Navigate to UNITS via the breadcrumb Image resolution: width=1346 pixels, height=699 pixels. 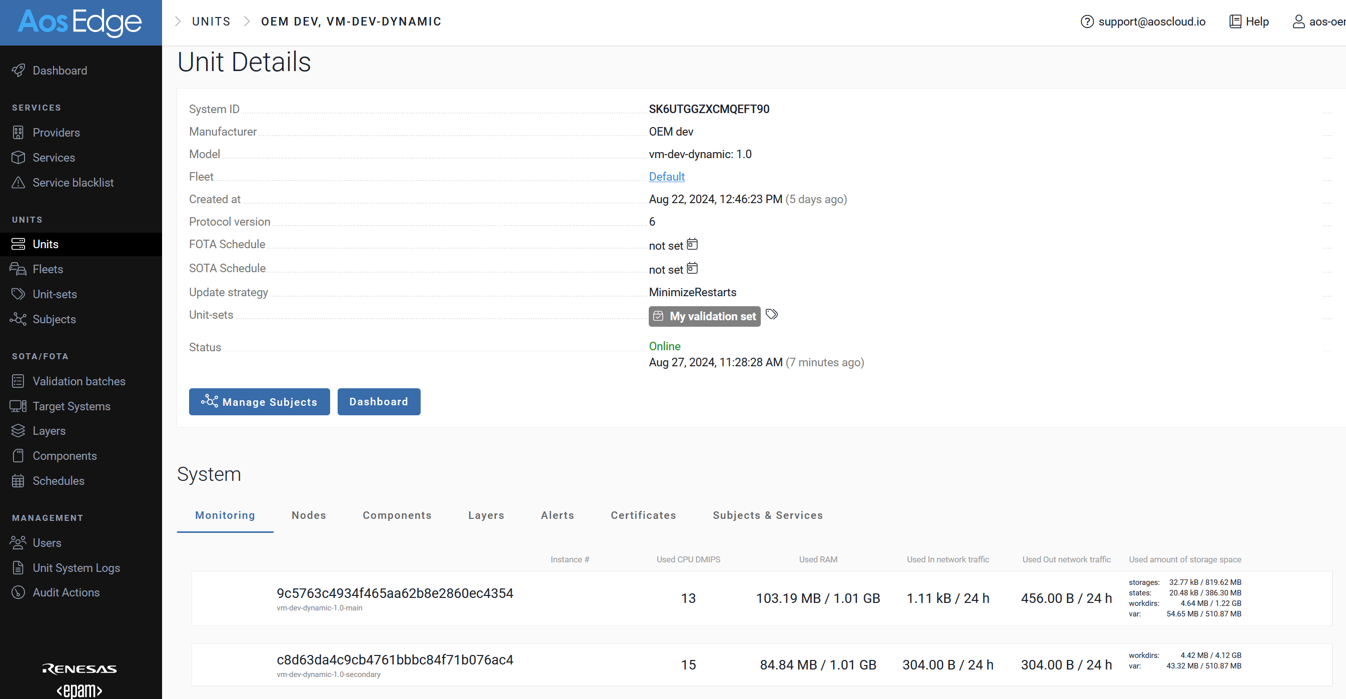(x=211, y=22)
